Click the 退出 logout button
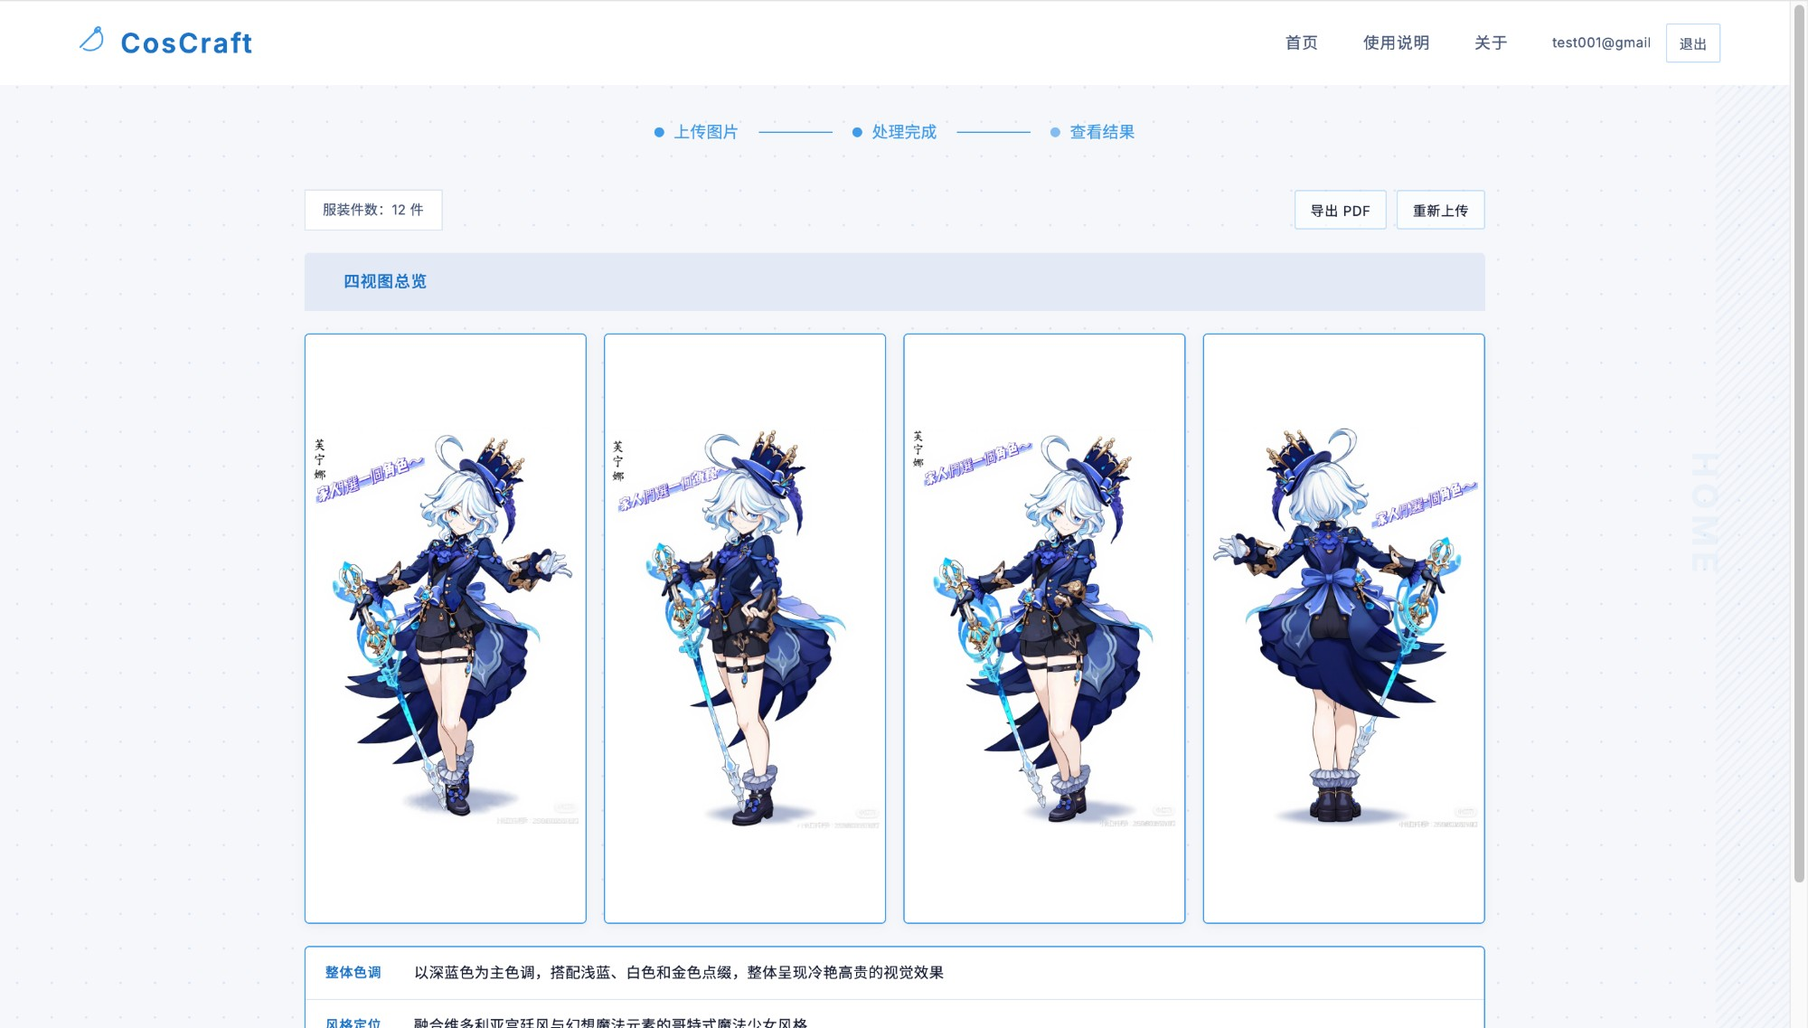The width and height of the screenshot is (1808, 1028). (1692, 43)
